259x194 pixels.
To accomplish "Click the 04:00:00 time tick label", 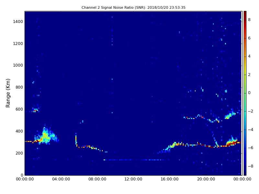I will tap(61, 179).
